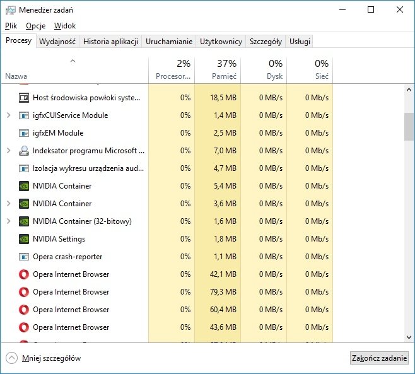Select the Izolacja wykresu urządzenia aud... row name
The image size is (415, 374).
88,168
